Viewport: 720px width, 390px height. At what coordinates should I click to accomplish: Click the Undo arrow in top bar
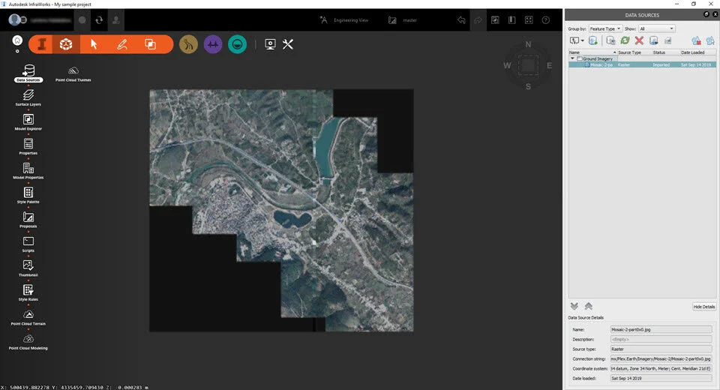pyautogui.click(x=461, y=19)
